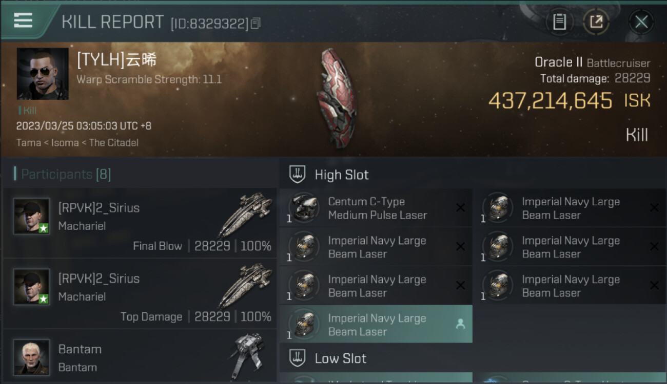667x384 pixels.
Task: Open the Tama < Isoma location link
Action: coord(77,143)
